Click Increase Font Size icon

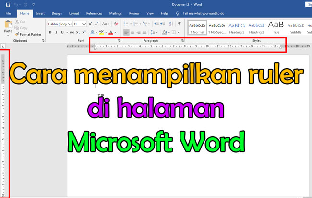pos(90,24)
